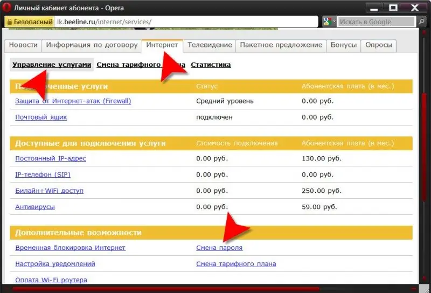431x293 pixels.
Task: Click the Стоимость подключения column header
Action: (237, 143)
